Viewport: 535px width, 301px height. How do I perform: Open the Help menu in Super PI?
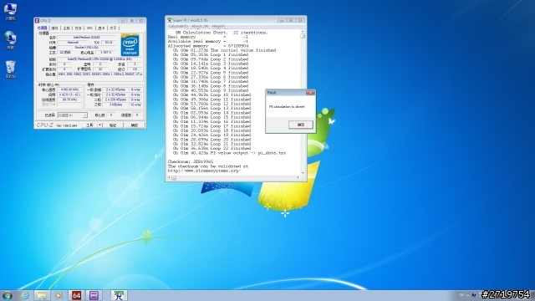click(218, 26)
